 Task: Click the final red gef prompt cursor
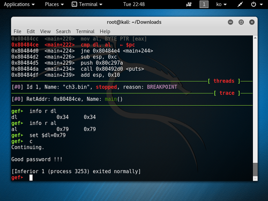click(x=31, y=177)
